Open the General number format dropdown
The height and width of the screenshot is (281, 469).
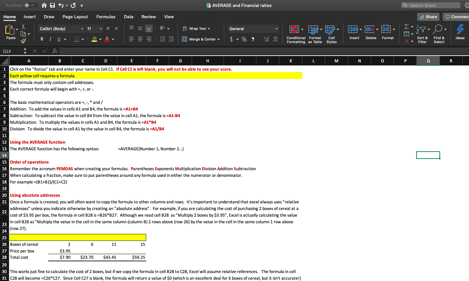pyautogui.click(x=253, y=29)
